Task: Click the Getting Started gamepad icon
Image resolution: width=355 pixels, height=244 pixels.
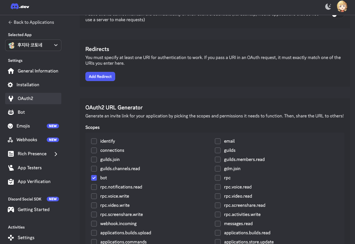Action: point(11,210)
